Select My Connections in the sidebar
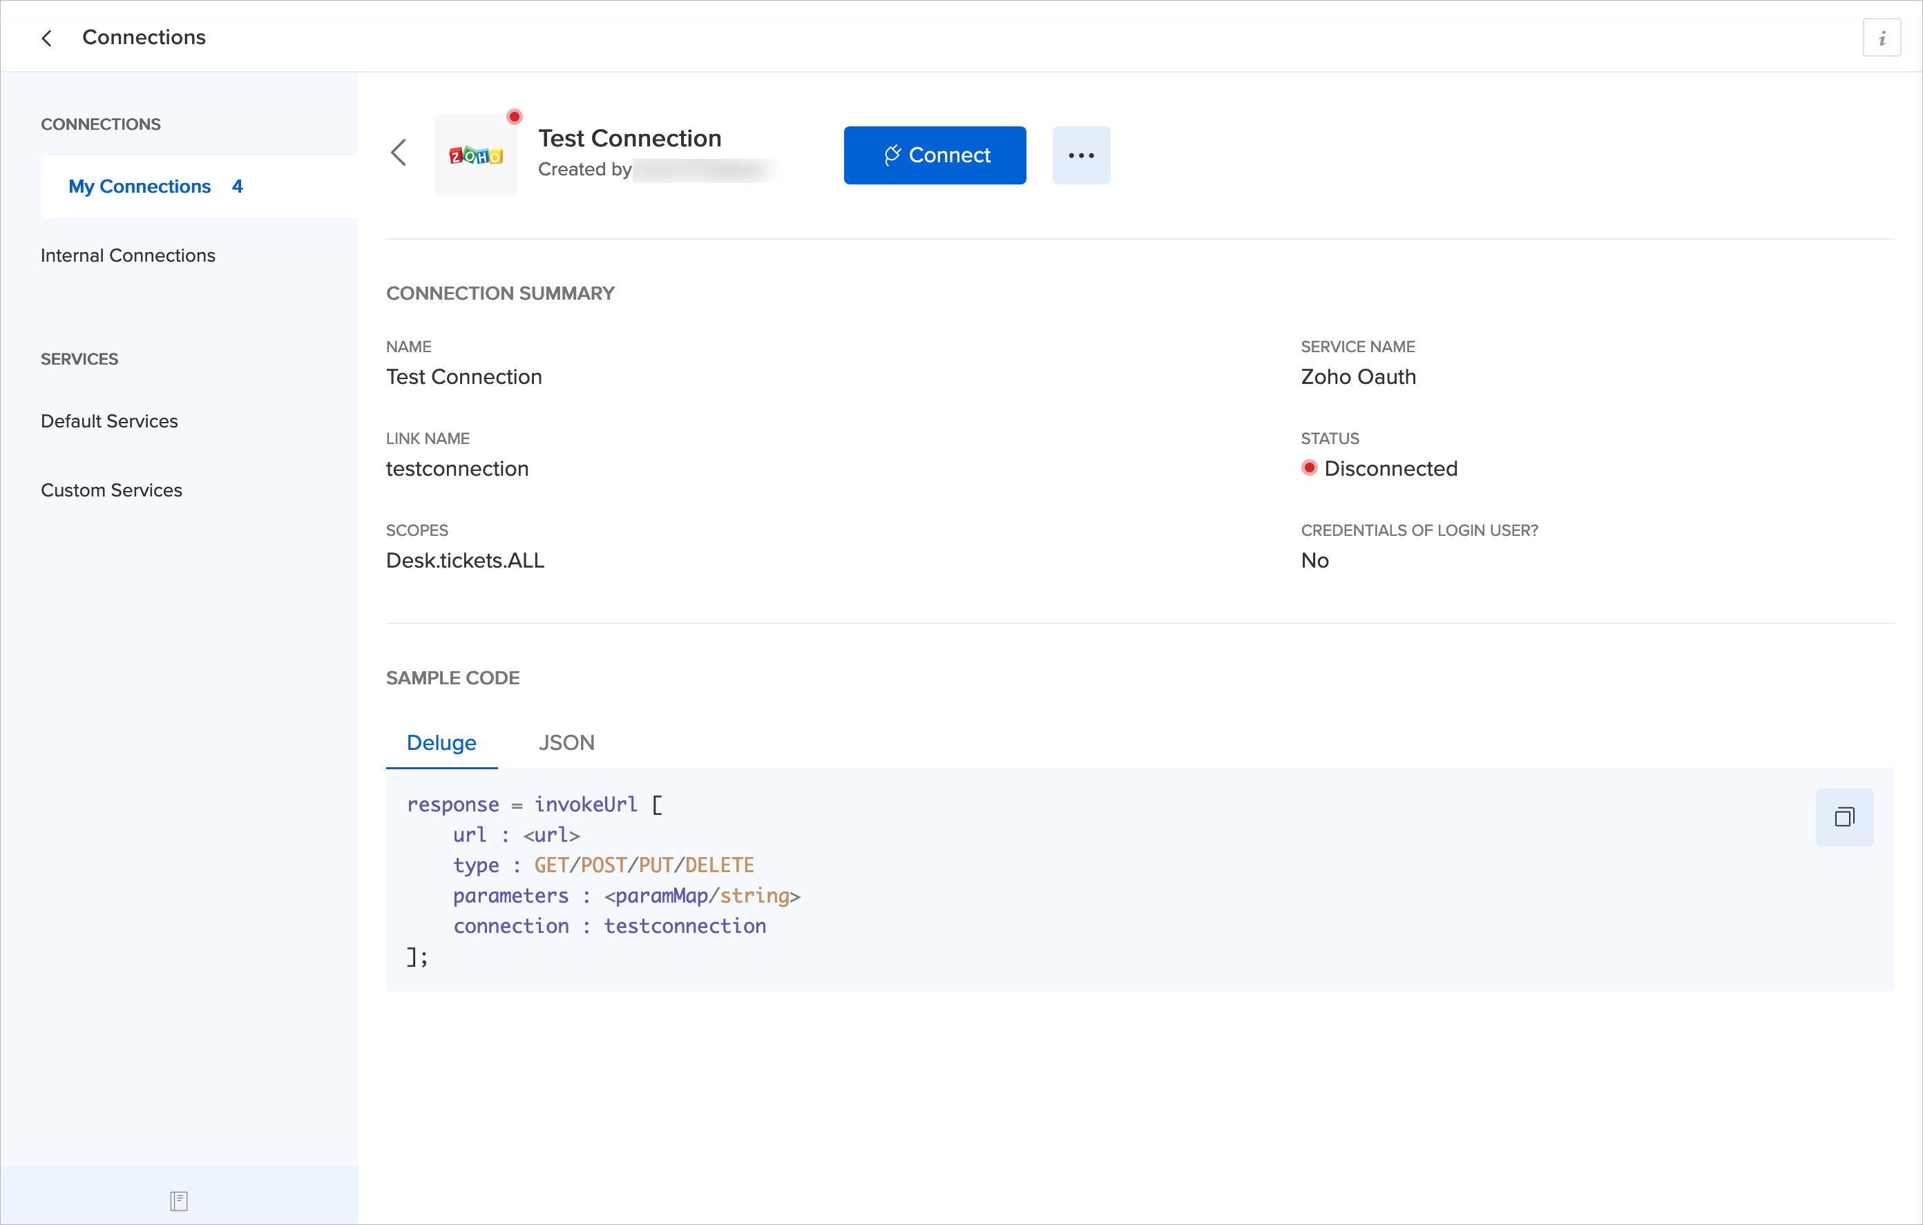The image size is (1923, 1225). (x=140, y=186)
